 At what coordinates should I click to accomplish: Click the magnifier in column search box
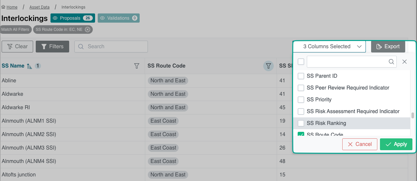(391, 62)
